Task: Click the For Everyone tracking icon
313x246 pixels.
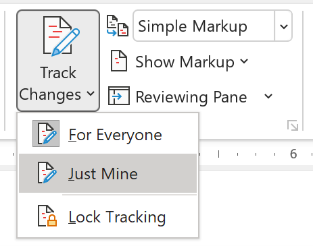Action: click(46, 133)
